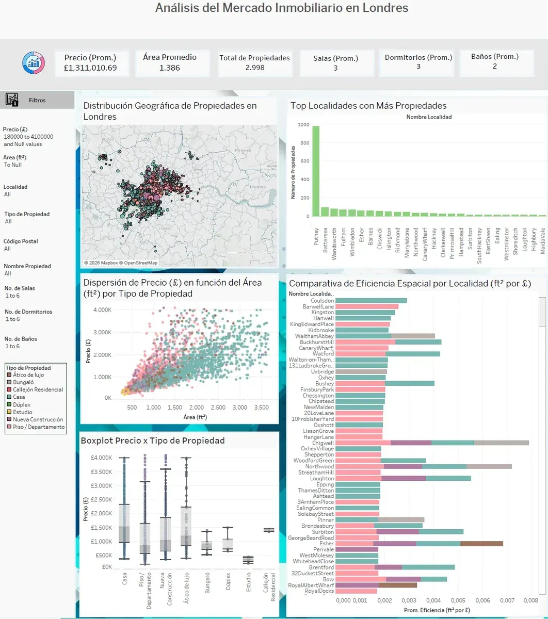Choose the Dúplex legend color swatch
Viewport: 548px width, 619px height.
pos(9,405)
